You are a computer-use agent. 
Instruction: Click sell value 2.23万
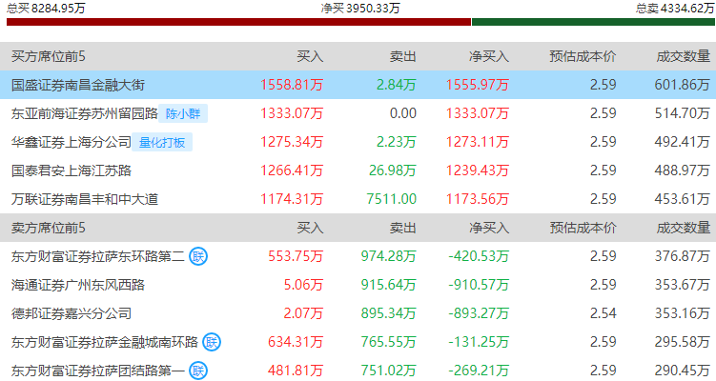[x=397, y=142]
